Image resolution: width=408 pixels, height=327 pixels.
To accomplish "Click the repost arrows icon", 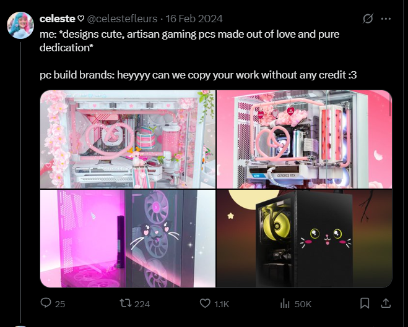I will click(126, 303).
